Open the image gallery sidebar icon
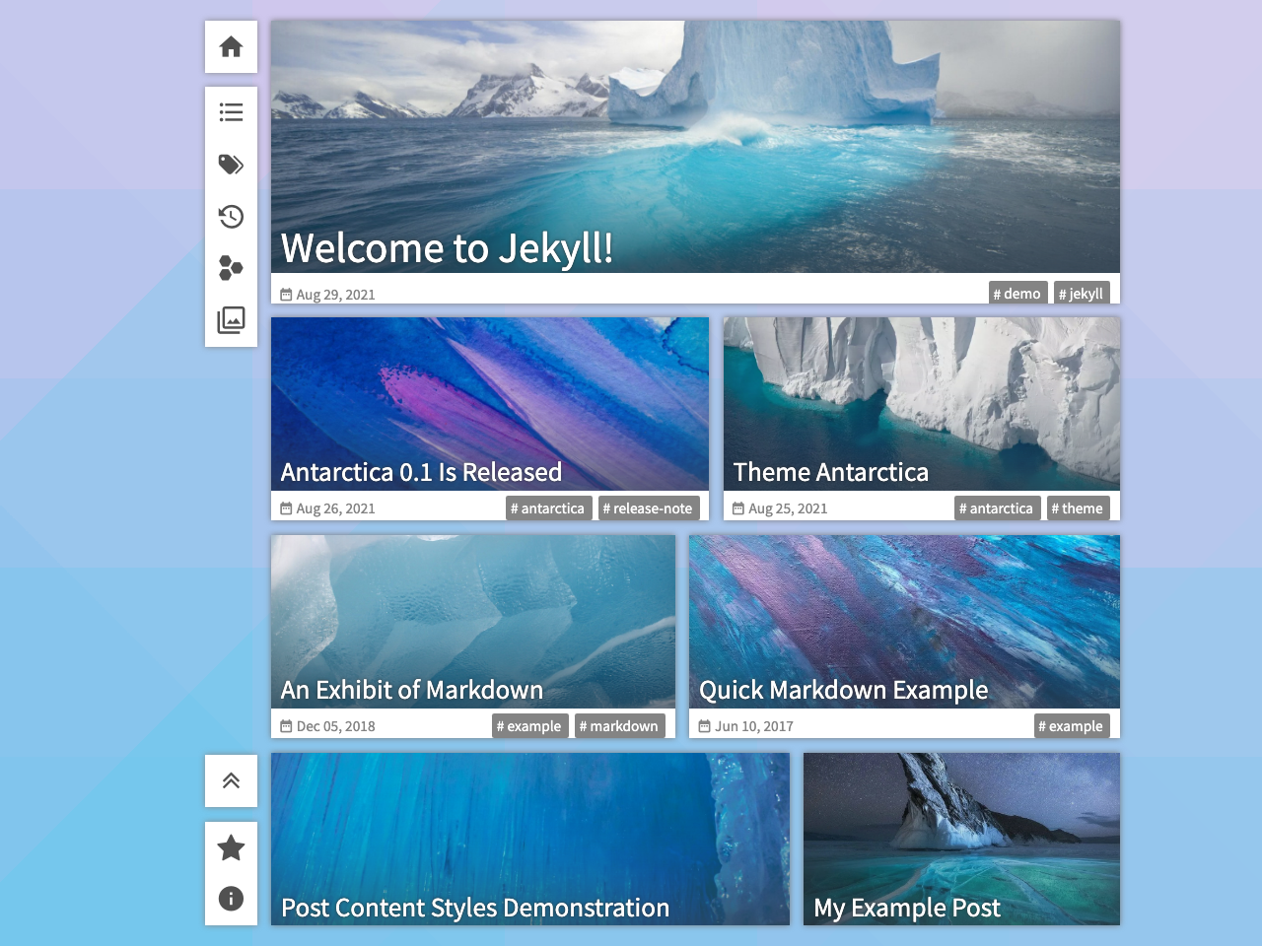Viewport: 1262px width, 946px height. [x=231, y=320]
